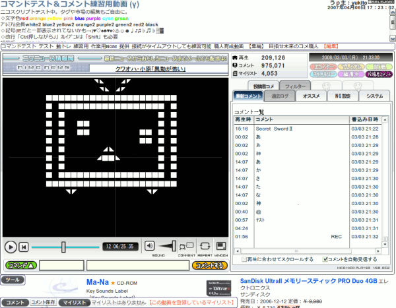The width and height of the screenshot is (396, 308).
Task: Submit with the orange コメントする button
Action: pos(210,265)
